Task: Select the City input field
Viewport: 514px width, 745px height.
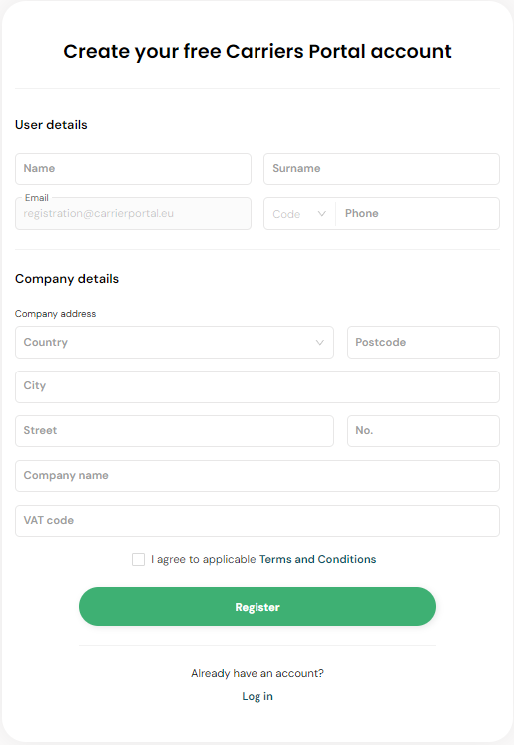Action: (x=257, y=386)
